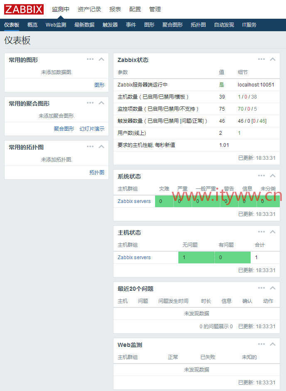Click the 1 / 0 / 38 host count detail
The image size is (286, 391).
coord(247,97)
